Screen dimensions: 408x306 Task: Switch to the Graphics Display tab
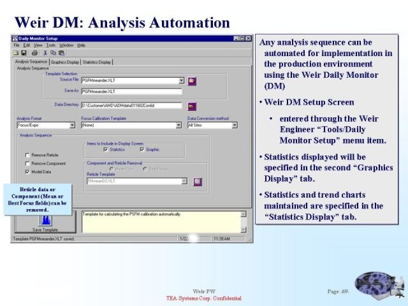coord(65,62)
